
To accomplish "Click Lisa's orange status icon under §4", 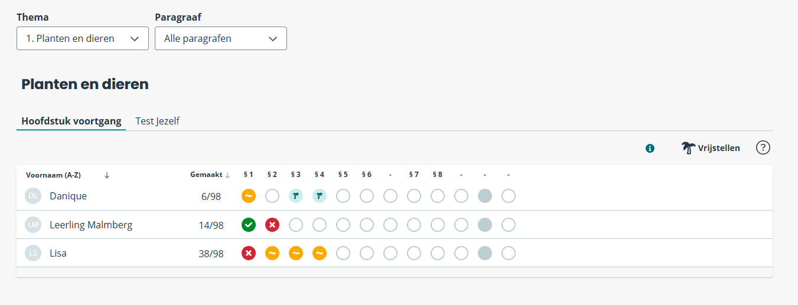I will 320,253.
